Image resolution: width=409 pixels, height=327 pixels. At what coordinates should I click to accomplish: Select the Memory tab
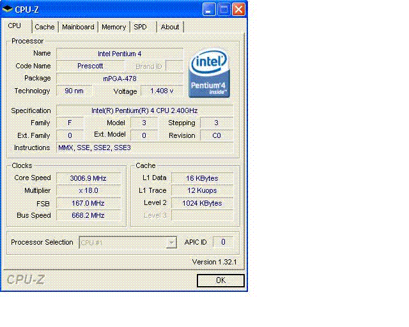point(114,27)
